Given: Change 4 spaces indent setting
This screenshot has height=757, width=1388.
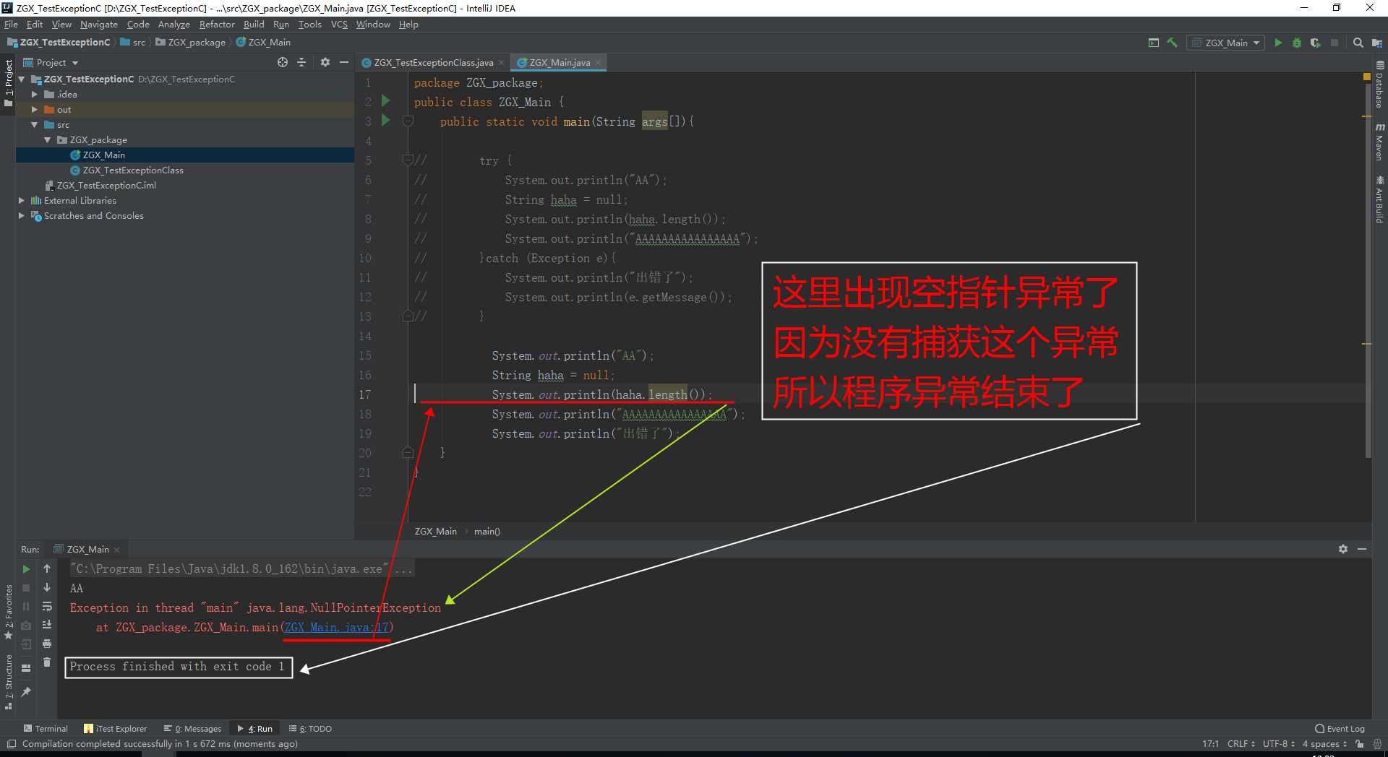Looking at the screenshot, I should 1324,744.
